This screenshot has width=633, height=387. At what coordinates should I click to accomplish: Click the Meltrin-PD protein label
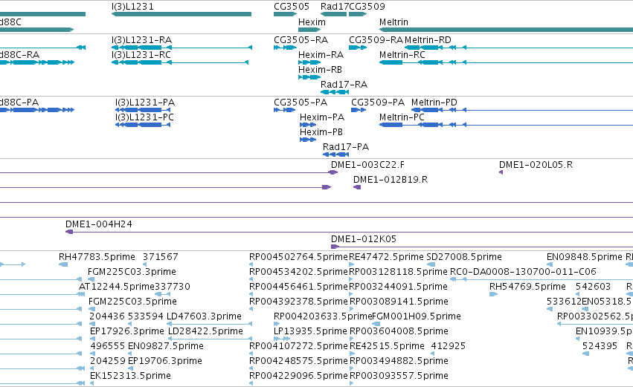pos(434,103)
